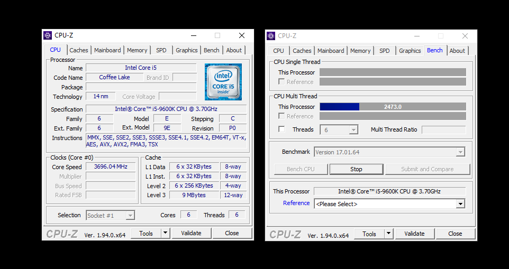
Task: Expand Tools dropdown arrow in left window
Action: click(x=165, y=233)
